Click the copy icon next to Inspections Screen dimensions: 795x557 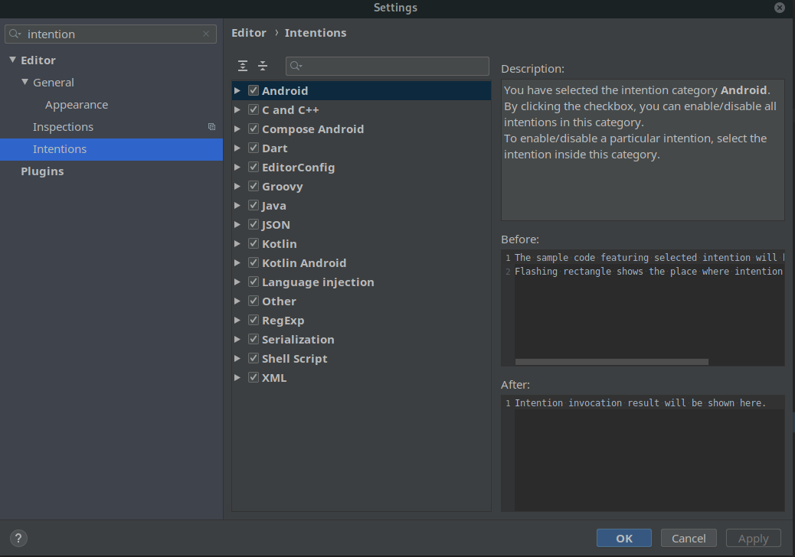click(211, 127)
